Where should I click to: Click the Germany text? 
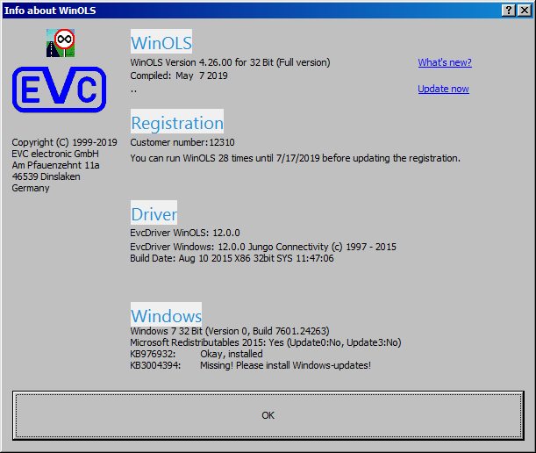click(31, 188)
